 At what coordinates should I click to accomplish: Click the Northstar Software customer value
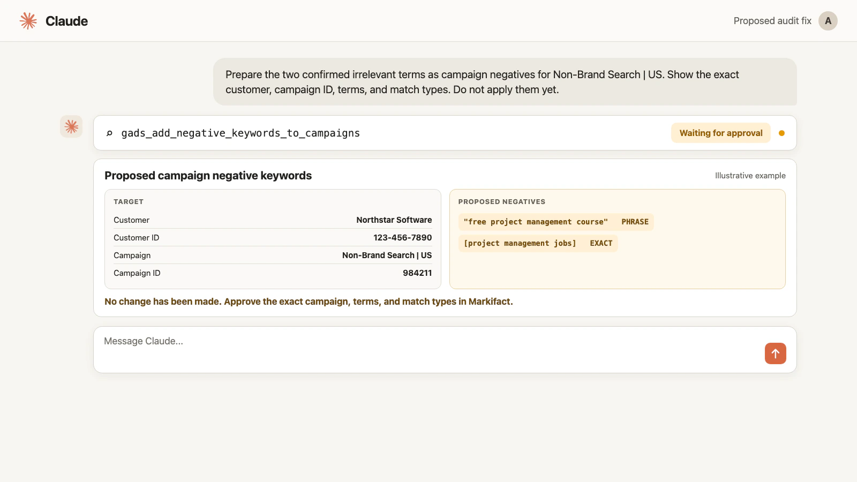[x=394, y=220]
